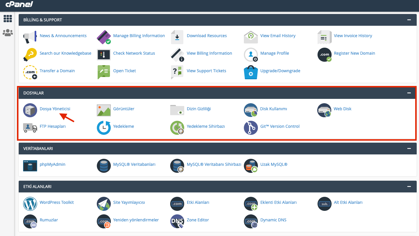The image size is (419, 236).
Task: Collapse the DOSYALAR section
Action: click(409, 93)
